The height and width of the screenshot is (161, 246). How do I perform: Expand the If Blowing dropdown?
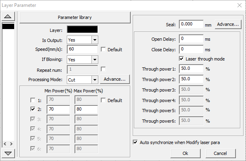tap(95, 60)
